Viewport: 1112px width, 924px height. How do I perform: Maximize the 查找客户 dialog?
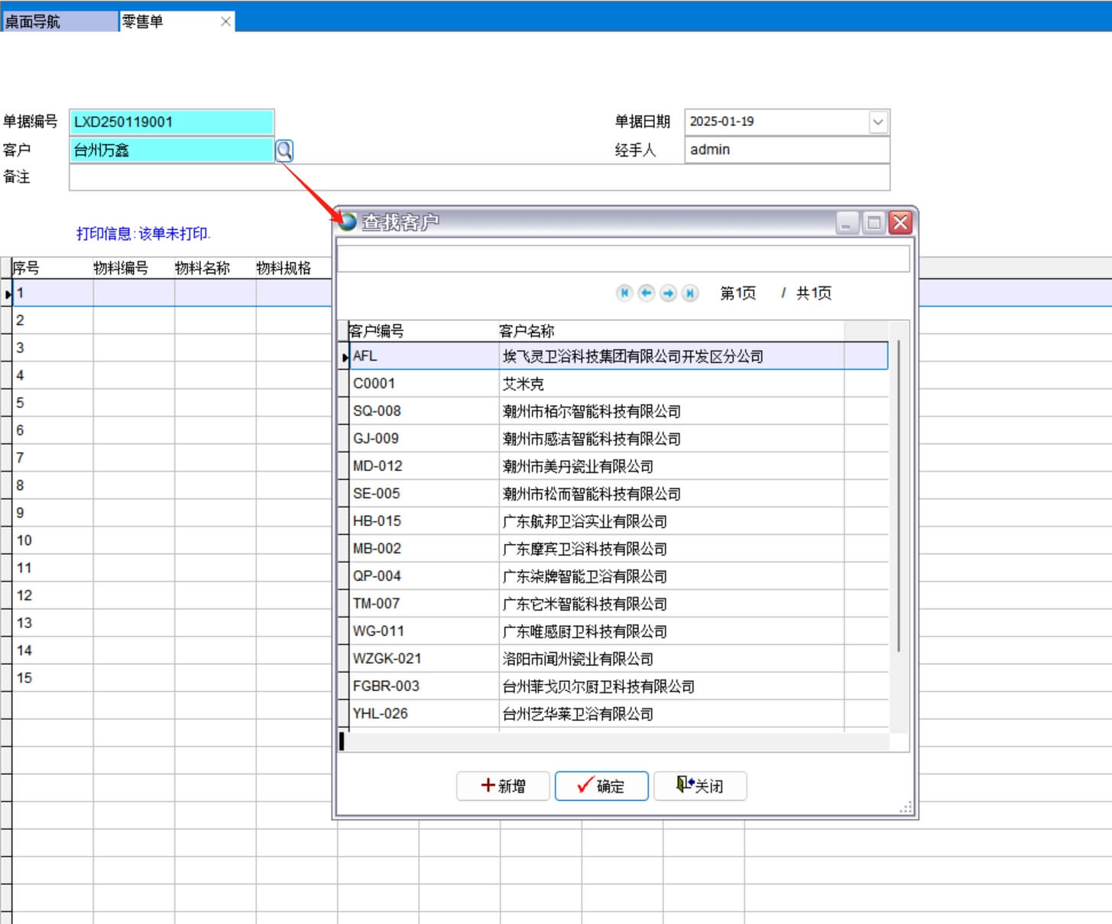tap(874, 222)
